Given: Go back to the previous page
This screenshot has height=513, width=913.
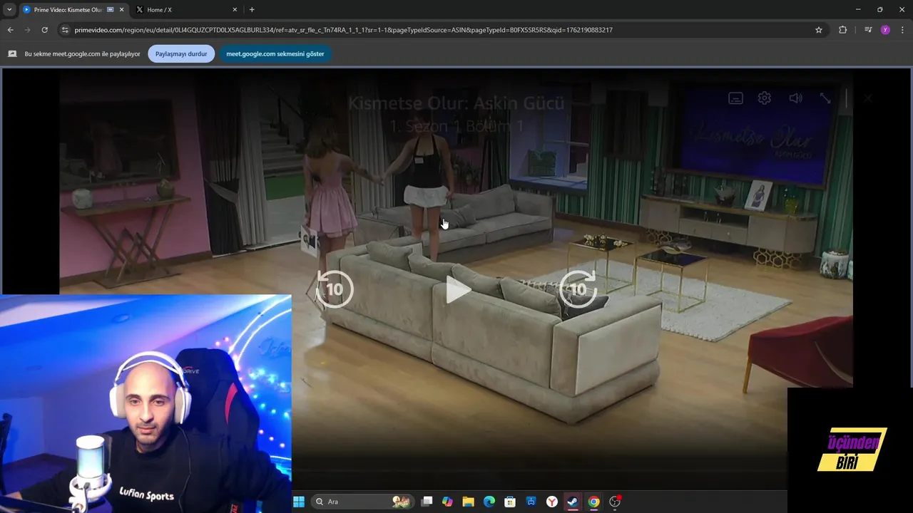Looking at the screenshot, I should click(10, 30).
